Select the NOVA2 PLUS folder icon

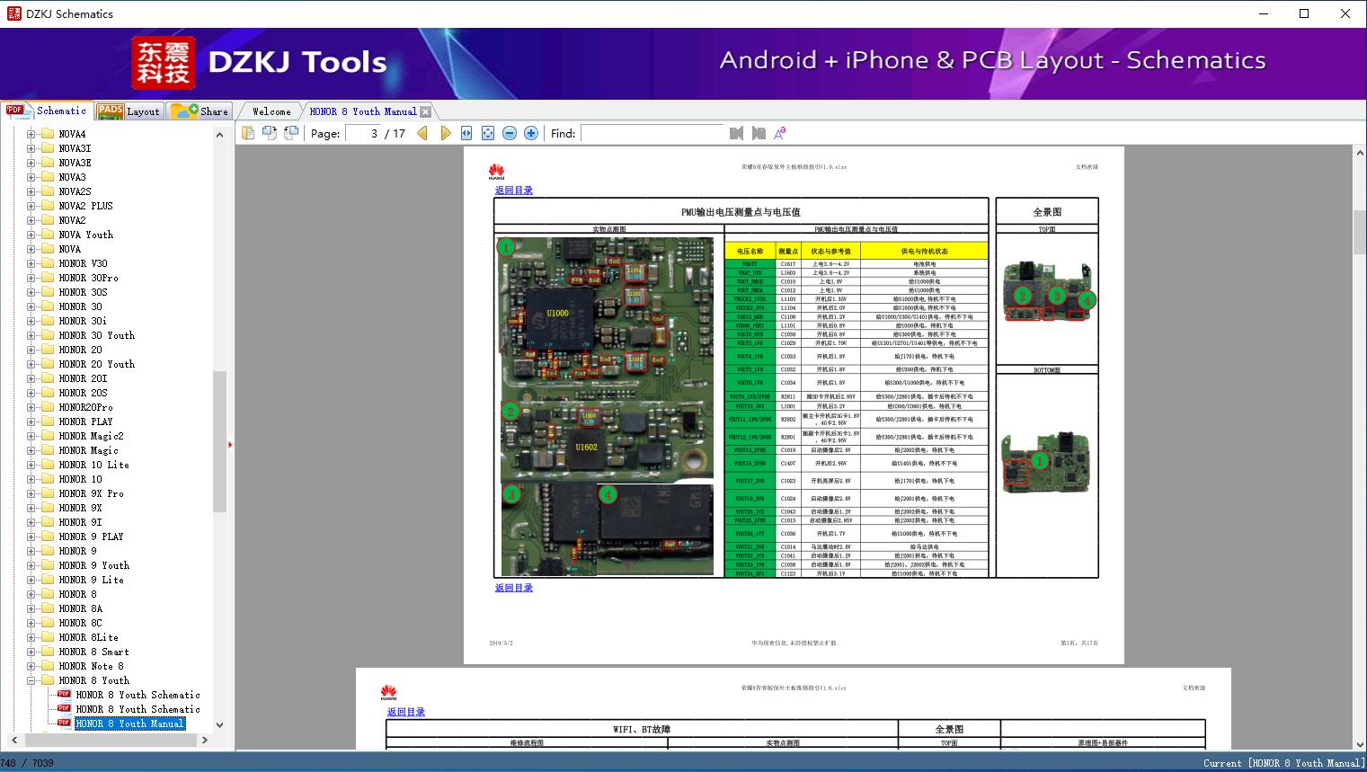coord(48,206)
